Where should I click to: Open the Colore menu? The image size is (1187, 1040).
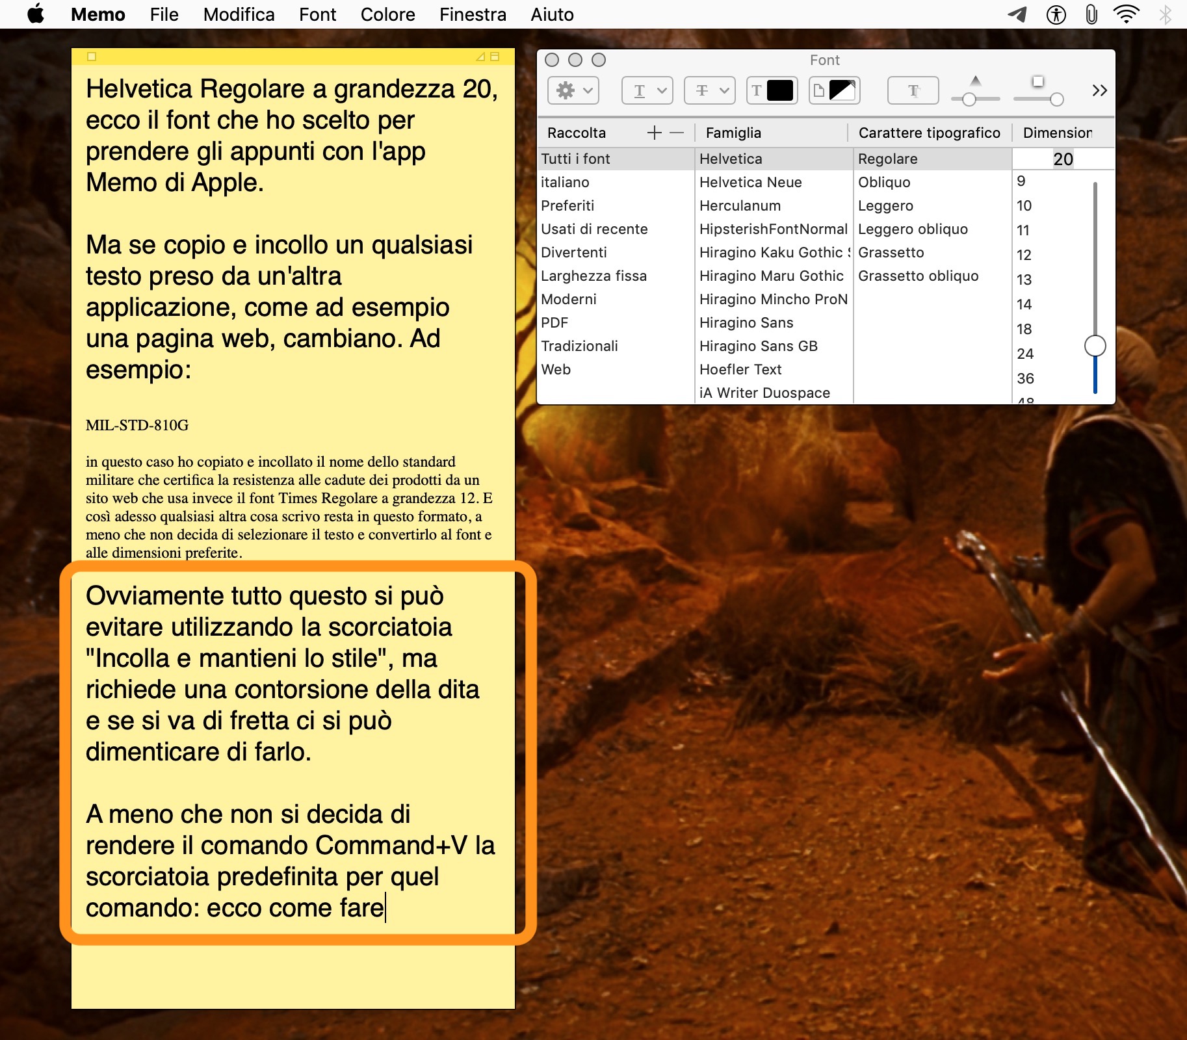387,14
